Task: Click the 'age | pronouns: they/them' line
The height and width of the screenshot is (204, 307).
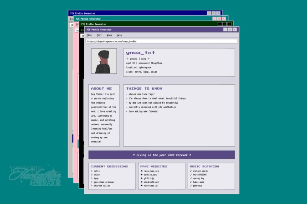Action: pyautogui.click(x=144, y=63)
